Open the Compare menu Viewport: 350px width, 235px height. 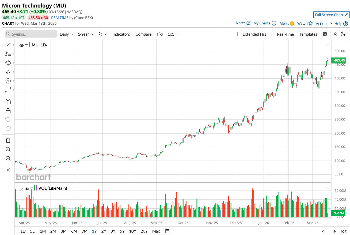[143, 34]
